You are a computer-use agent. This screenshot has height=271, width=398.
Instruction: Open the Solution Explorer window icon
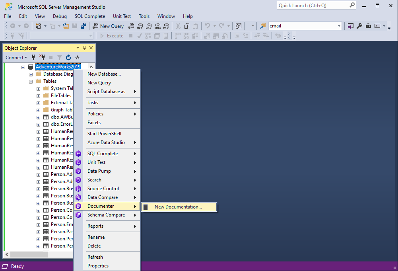(351, 26)
